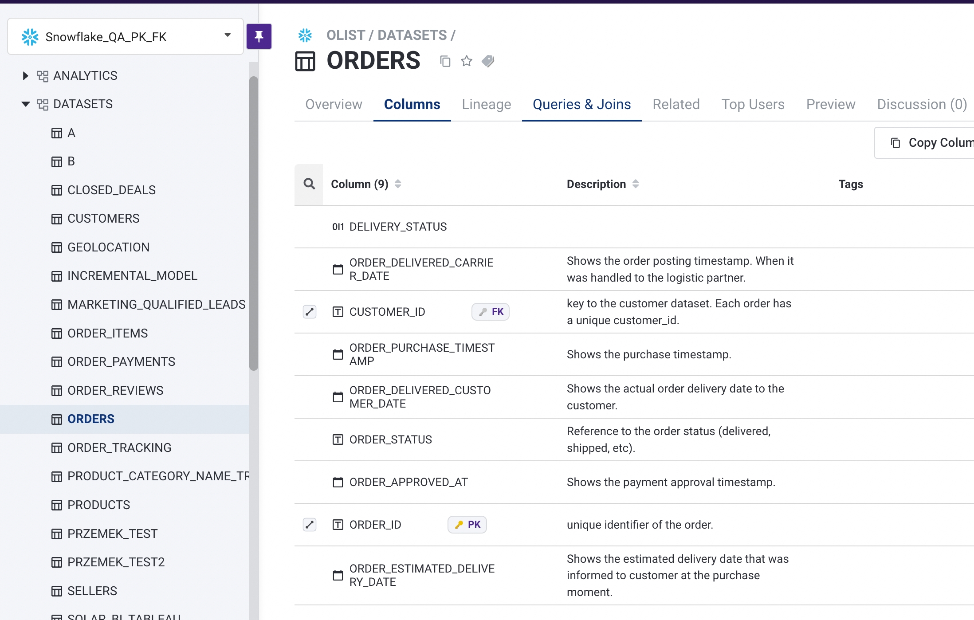Toggle the edit box beside CUSTOMER_ID
The width and height of the screenshot is (974, 620).
coord(310,312)
